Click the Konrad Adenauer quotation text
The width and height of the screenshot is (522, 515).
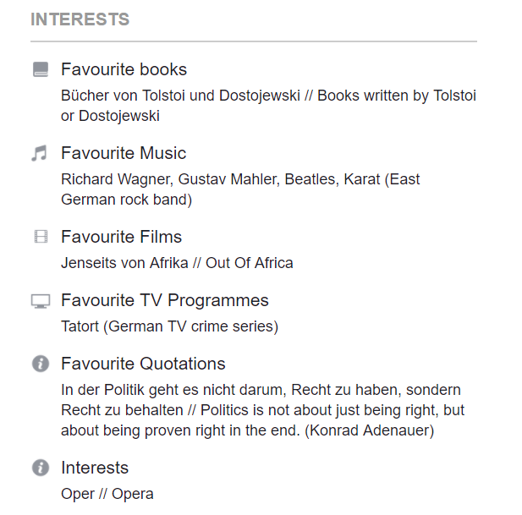[x=262, y=410]
